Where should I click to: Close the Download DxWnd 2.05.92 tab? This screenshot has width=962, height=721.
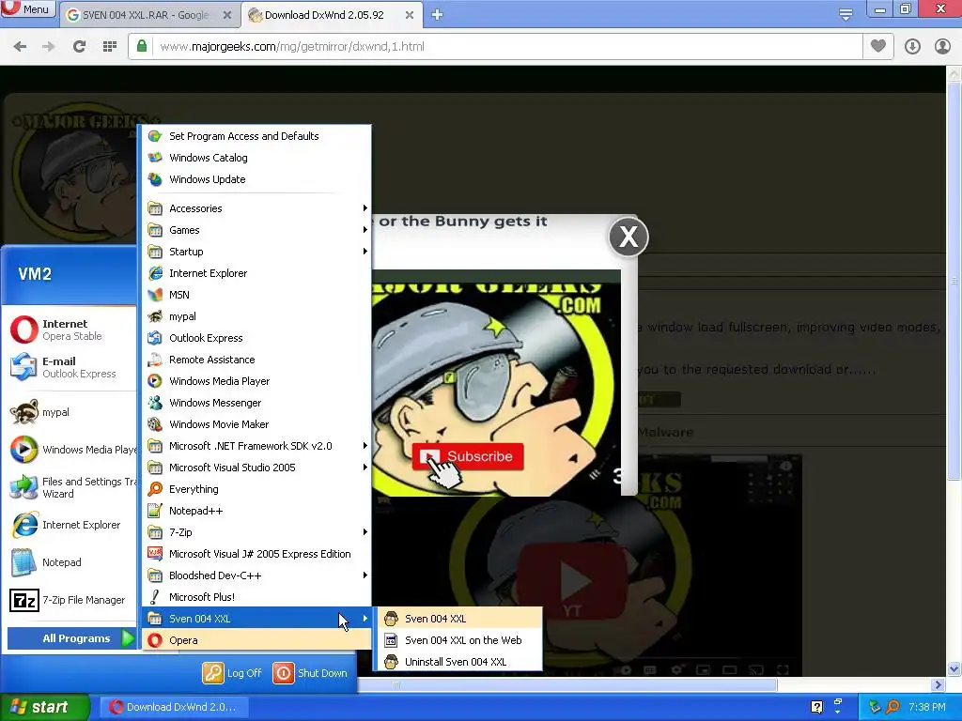click(410, 15)
